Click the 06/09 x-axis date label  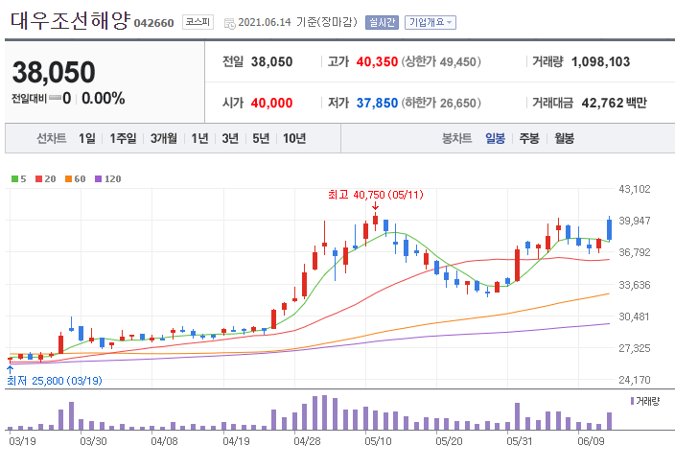(x=591, y=441)
